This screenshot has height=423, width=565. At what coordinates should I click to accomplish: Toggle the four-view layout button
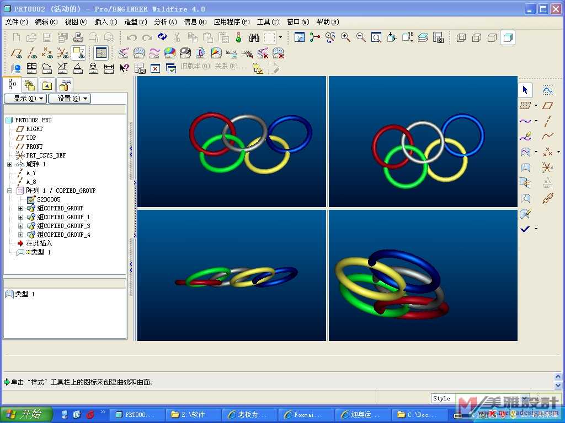click(102, 53)
